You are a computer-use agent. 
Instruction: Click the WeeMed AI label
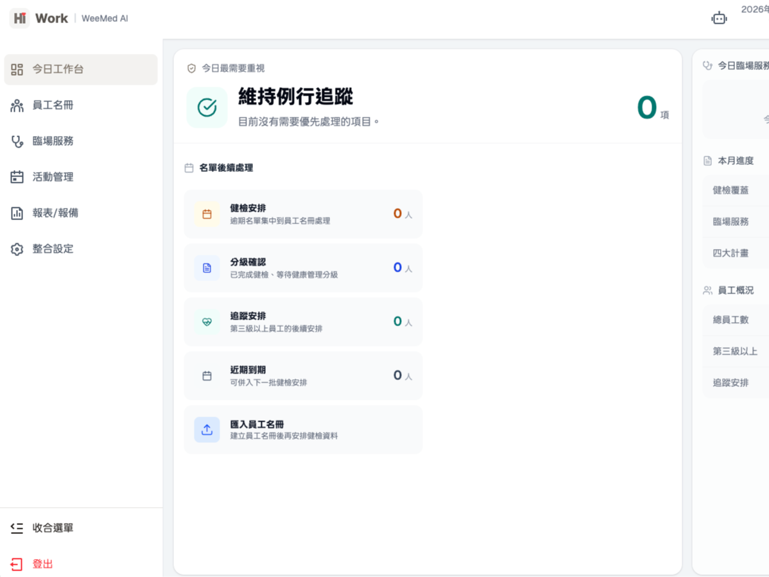[105, 19]
